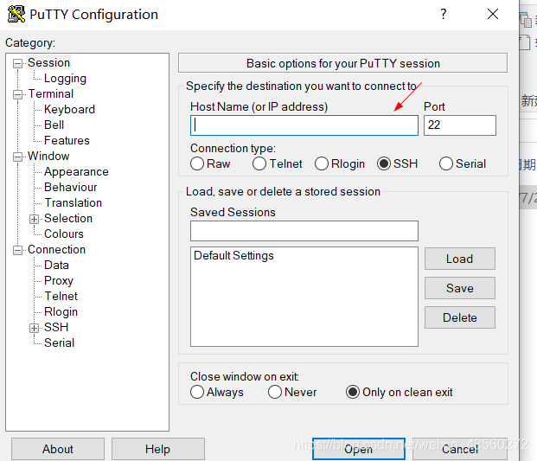Viewport: 537px width, 461px height.
Task: Click the Load button
Action: [x=459, y=259]
